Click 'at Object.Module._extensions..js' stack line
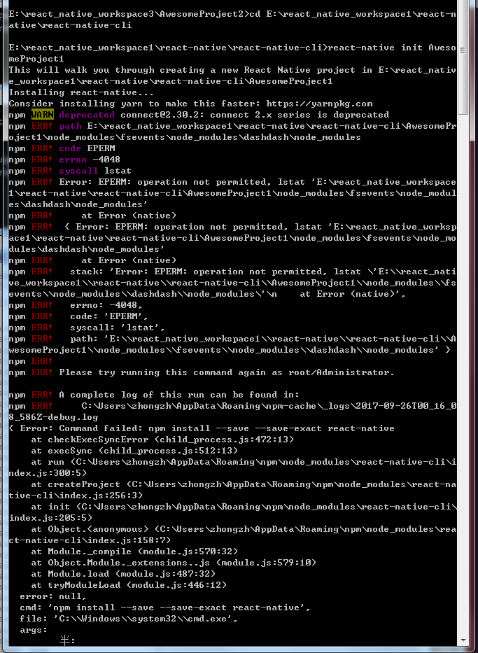Viewport: 478px width, 653px height. pyautogui.click(x=174, y=563)
